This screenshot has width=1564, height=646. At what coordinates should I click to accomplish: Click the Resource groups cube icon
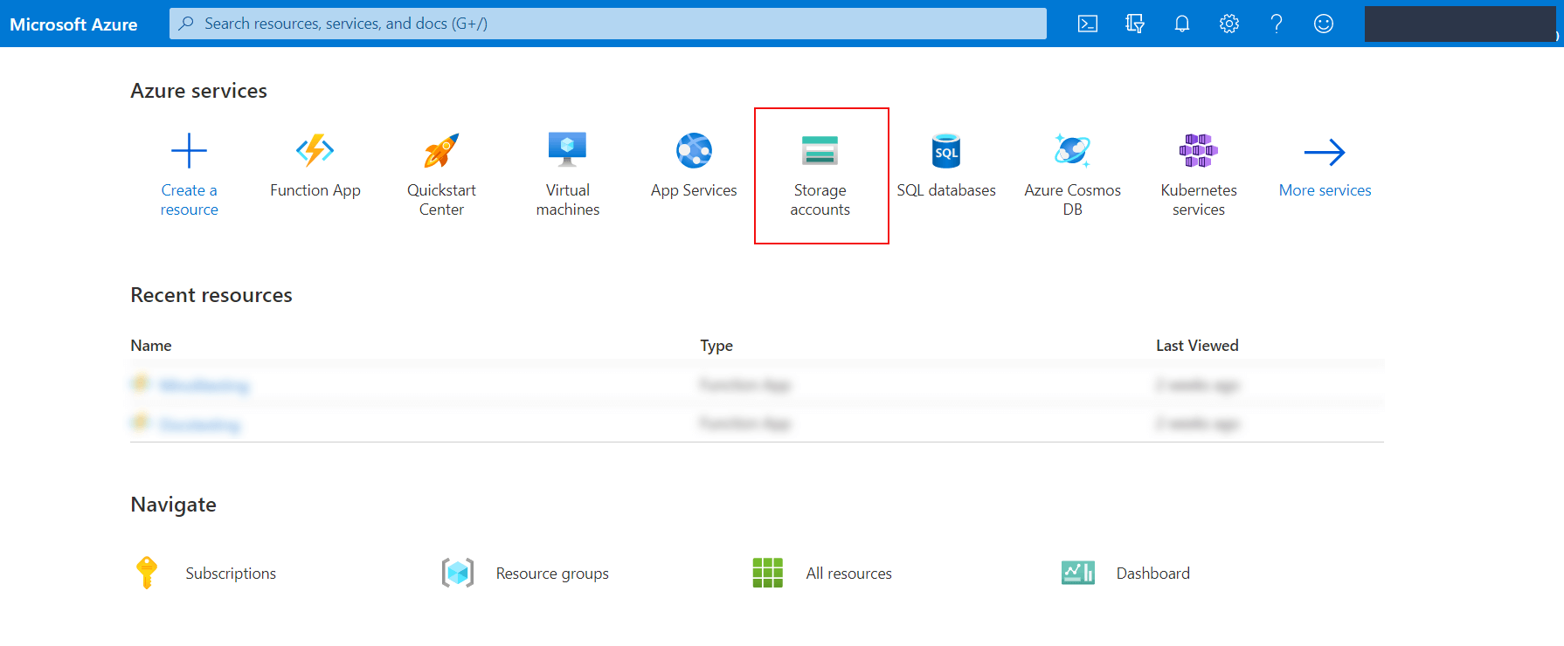[458, 573]
